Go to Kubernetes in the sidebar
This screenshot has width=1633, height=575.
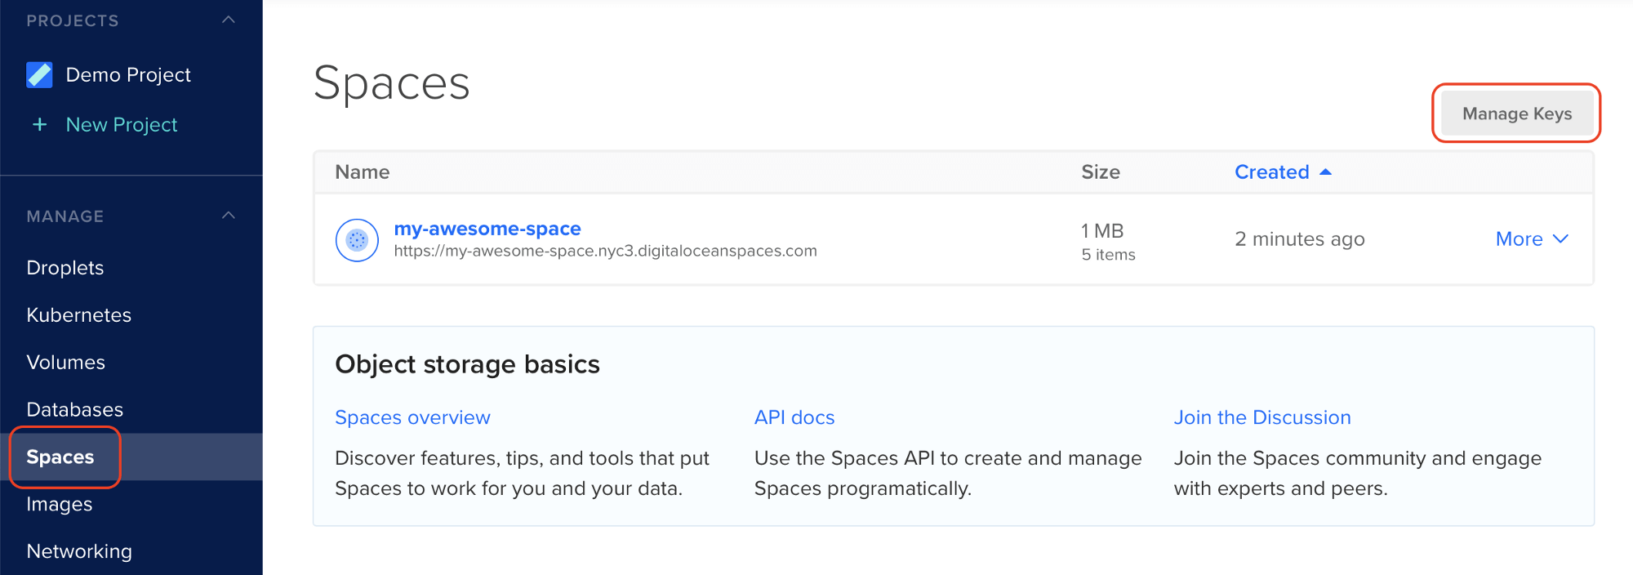pos(78,315)
